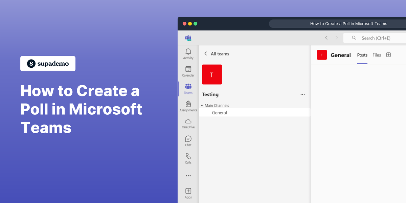
Task: Open the Chat bubble icon
Action: (188, 139)
